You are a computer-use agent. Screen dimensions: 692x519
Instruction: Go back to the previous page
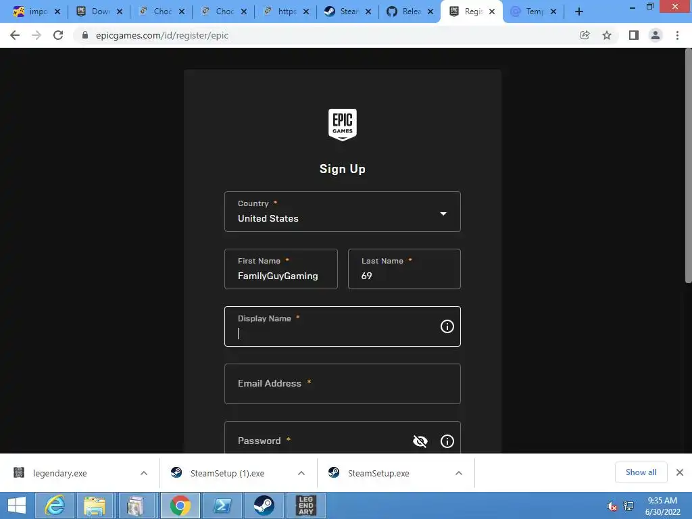pyautogui.click(x=15, y=35)
